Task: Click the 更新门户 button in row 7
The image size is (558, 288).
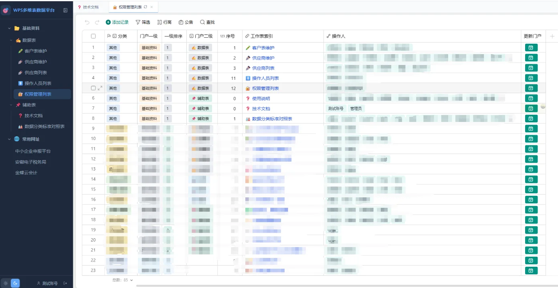Action: point(531,108)
